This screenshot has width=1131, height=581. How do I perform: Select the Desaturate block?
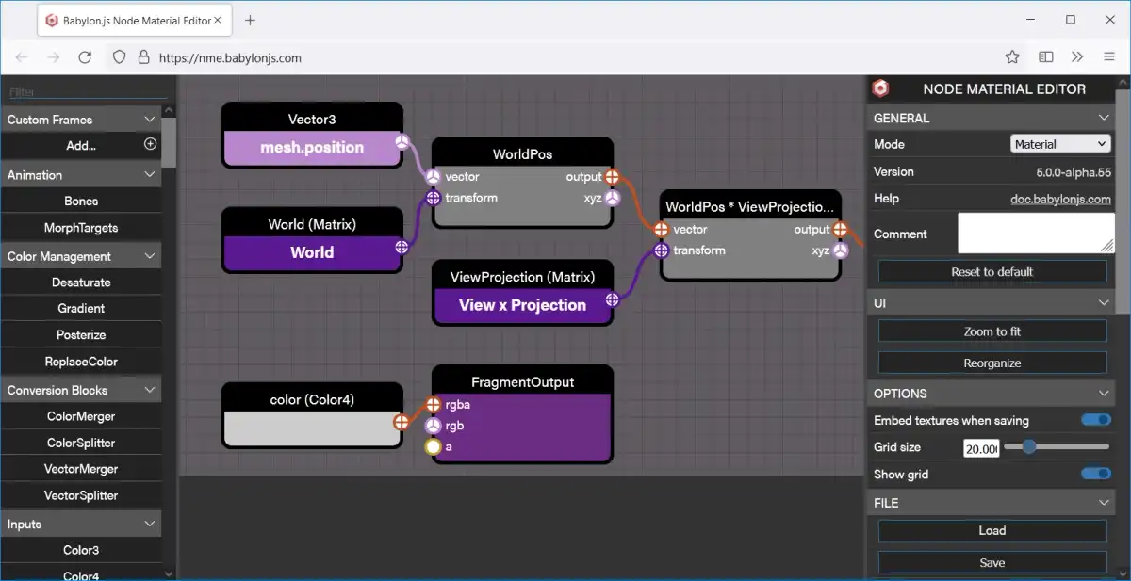pos(81,282)
